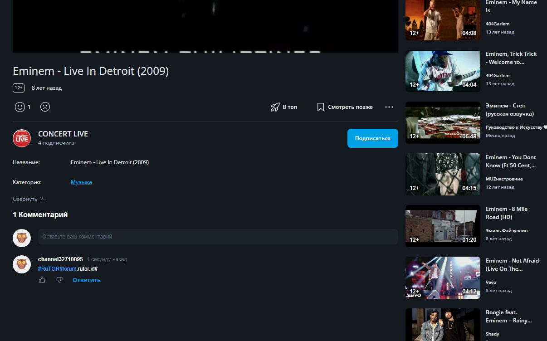Open the 'Eminem - Not Afraid' Vevo thumbnail
Screen dimensions: 547x341
point(443,278)
